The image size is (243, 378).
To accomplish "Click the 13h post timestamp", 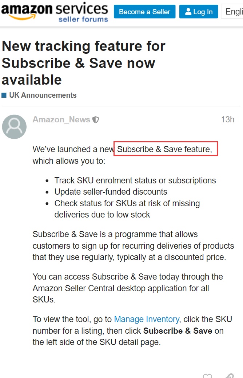I will pyautogui.click(x=228, y=119).
